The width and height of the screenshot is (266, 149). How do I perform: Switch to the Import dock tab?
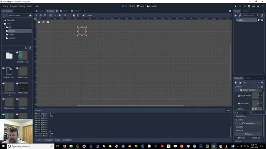pos(246,11)
